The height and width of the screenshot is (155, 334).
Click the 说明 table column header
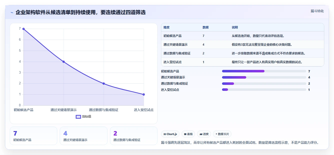(x=235, y=27)
